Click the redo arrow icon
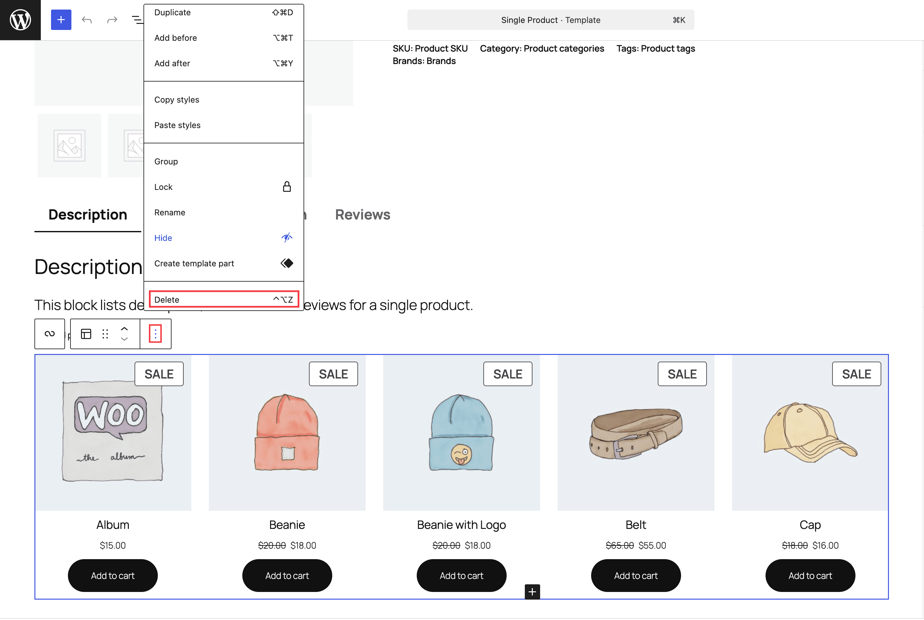 tap(112, 20)
